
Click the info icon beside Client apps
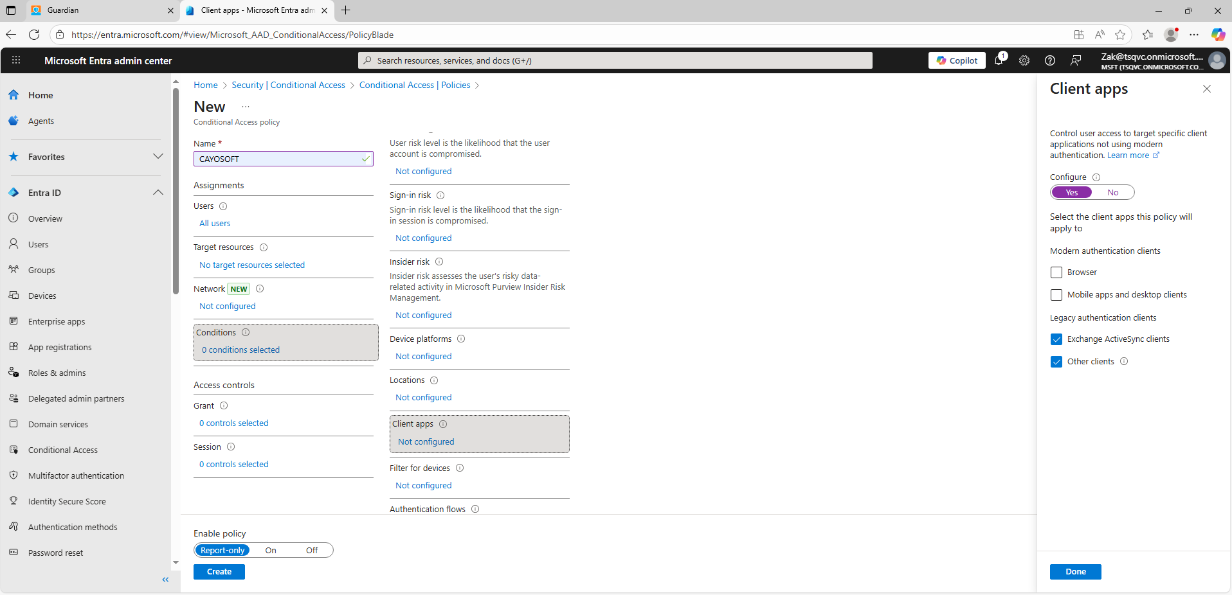click(x=443, y=424)
